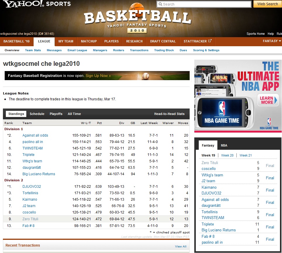Show the Playoffs tab
The width and height of the screenshot is (282, 253).
tap(56, 114)
